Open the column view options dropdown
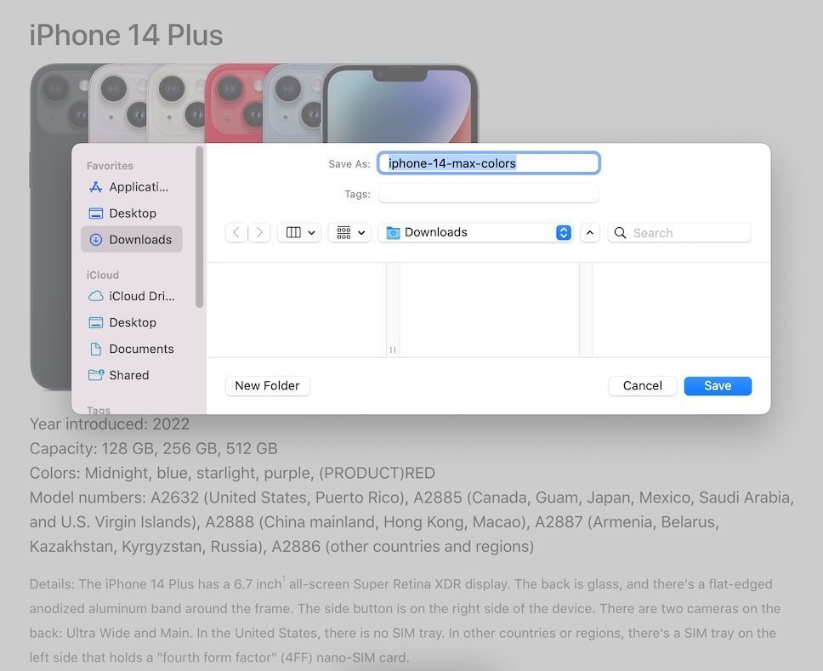 [298, 232]
